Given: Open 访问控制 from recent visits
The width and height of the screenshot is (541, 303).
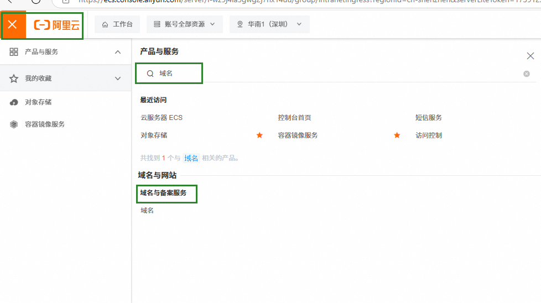Looking at the screenshot, I should [429, 135].
